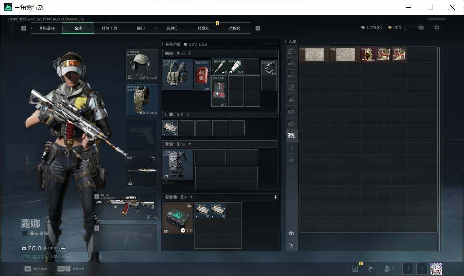The width and height of the screenshot is (464, 276).
Task: Open warehouse sidebar gear settings
Action: pos(291,160)
